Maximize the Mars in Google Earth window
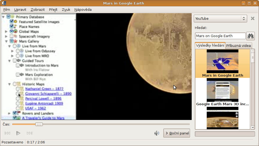259x146 pixels. click(249, 3)
